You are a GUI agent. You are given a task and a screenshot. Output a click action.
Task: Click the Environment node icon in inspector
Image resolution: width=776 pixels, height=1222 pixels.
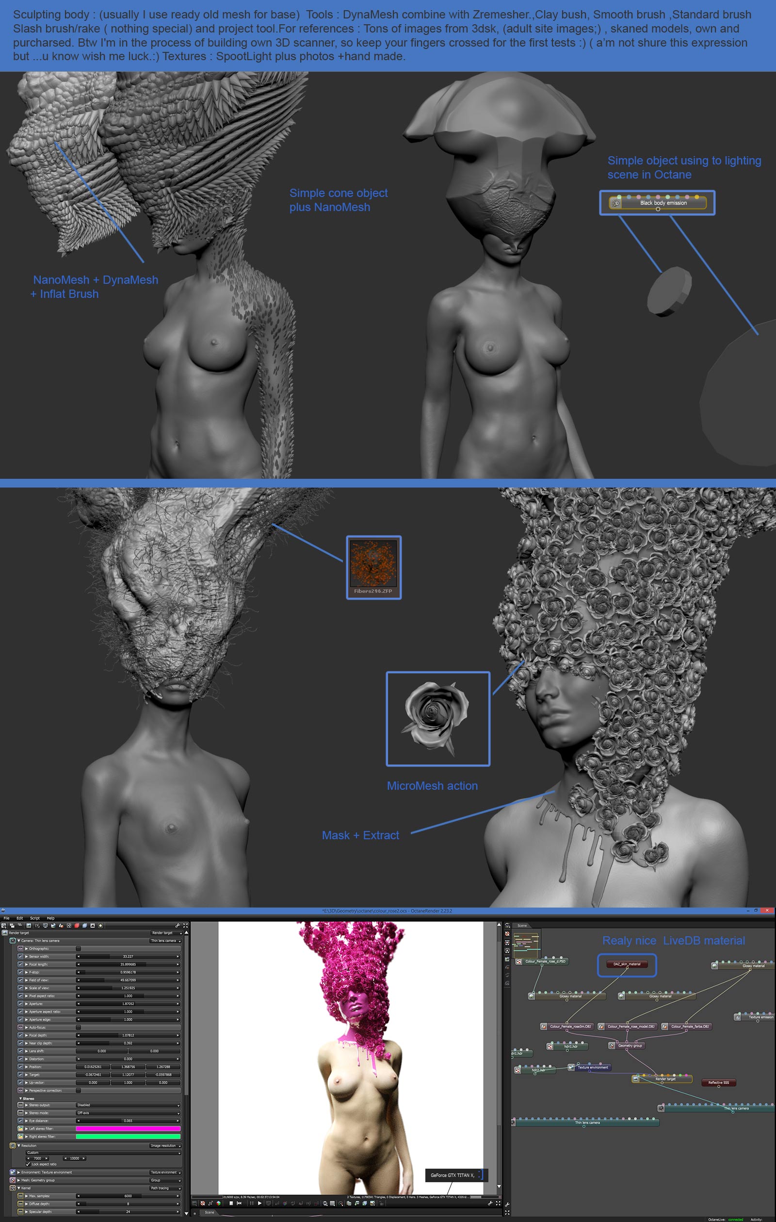[13, 1172]
